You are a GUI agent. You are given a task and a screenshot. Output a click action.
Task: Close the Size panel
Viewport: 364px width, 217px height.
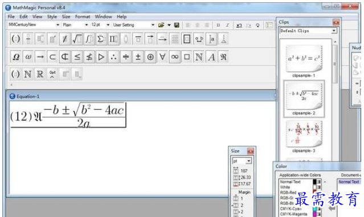[x=250, y=151]
